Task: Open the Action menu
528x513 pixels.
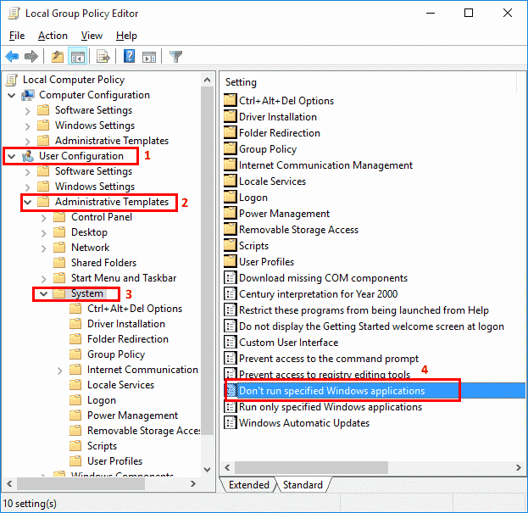Action: pos(53,36)
